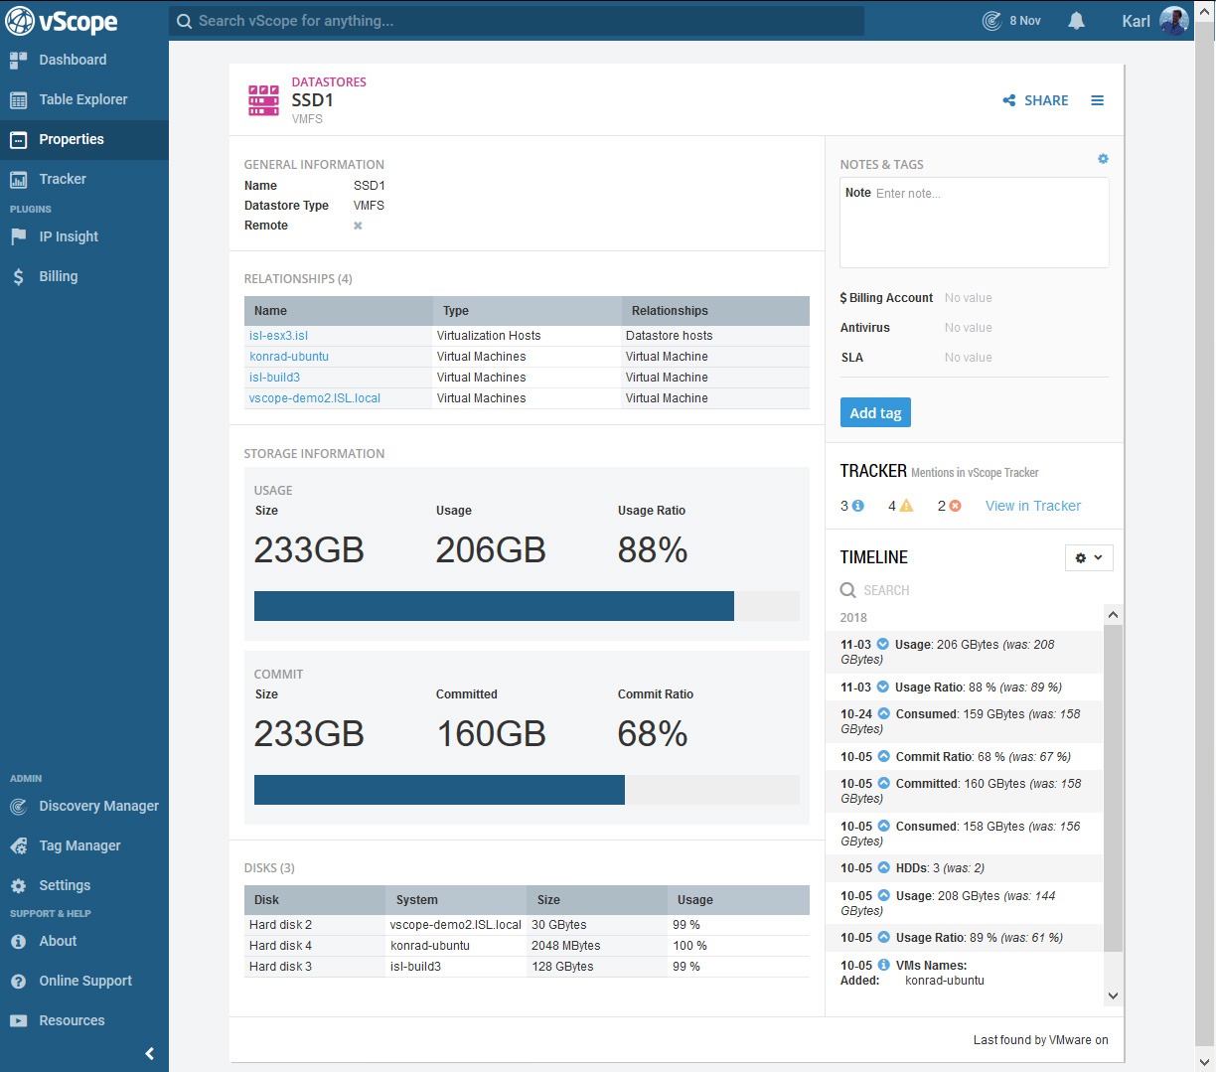Viewport: 1216px width, 1072px height.
Task: Expand the 10-05 Usage 208 GBytes entry
Action: pos(883,896)
